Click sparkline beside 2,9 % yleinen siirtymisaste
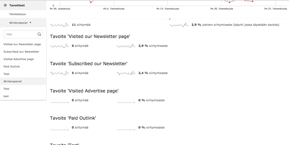Screen dimensions: 289x145 [x=178, y=25]
